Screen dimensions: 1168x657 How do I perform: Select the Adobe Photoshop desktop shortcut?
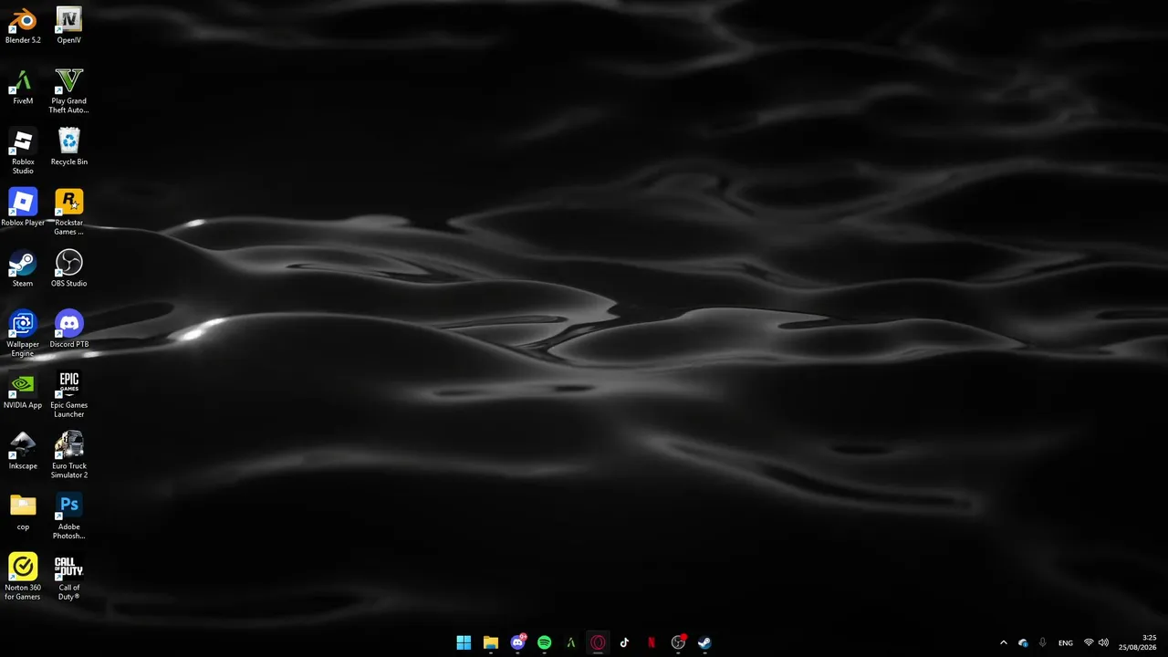(69, 516)
